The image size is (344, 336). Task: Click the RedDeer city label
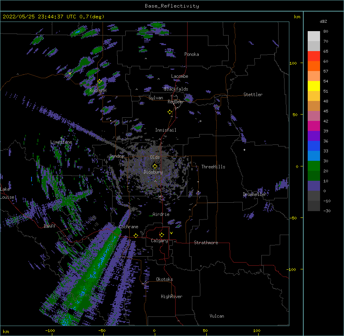176,102
